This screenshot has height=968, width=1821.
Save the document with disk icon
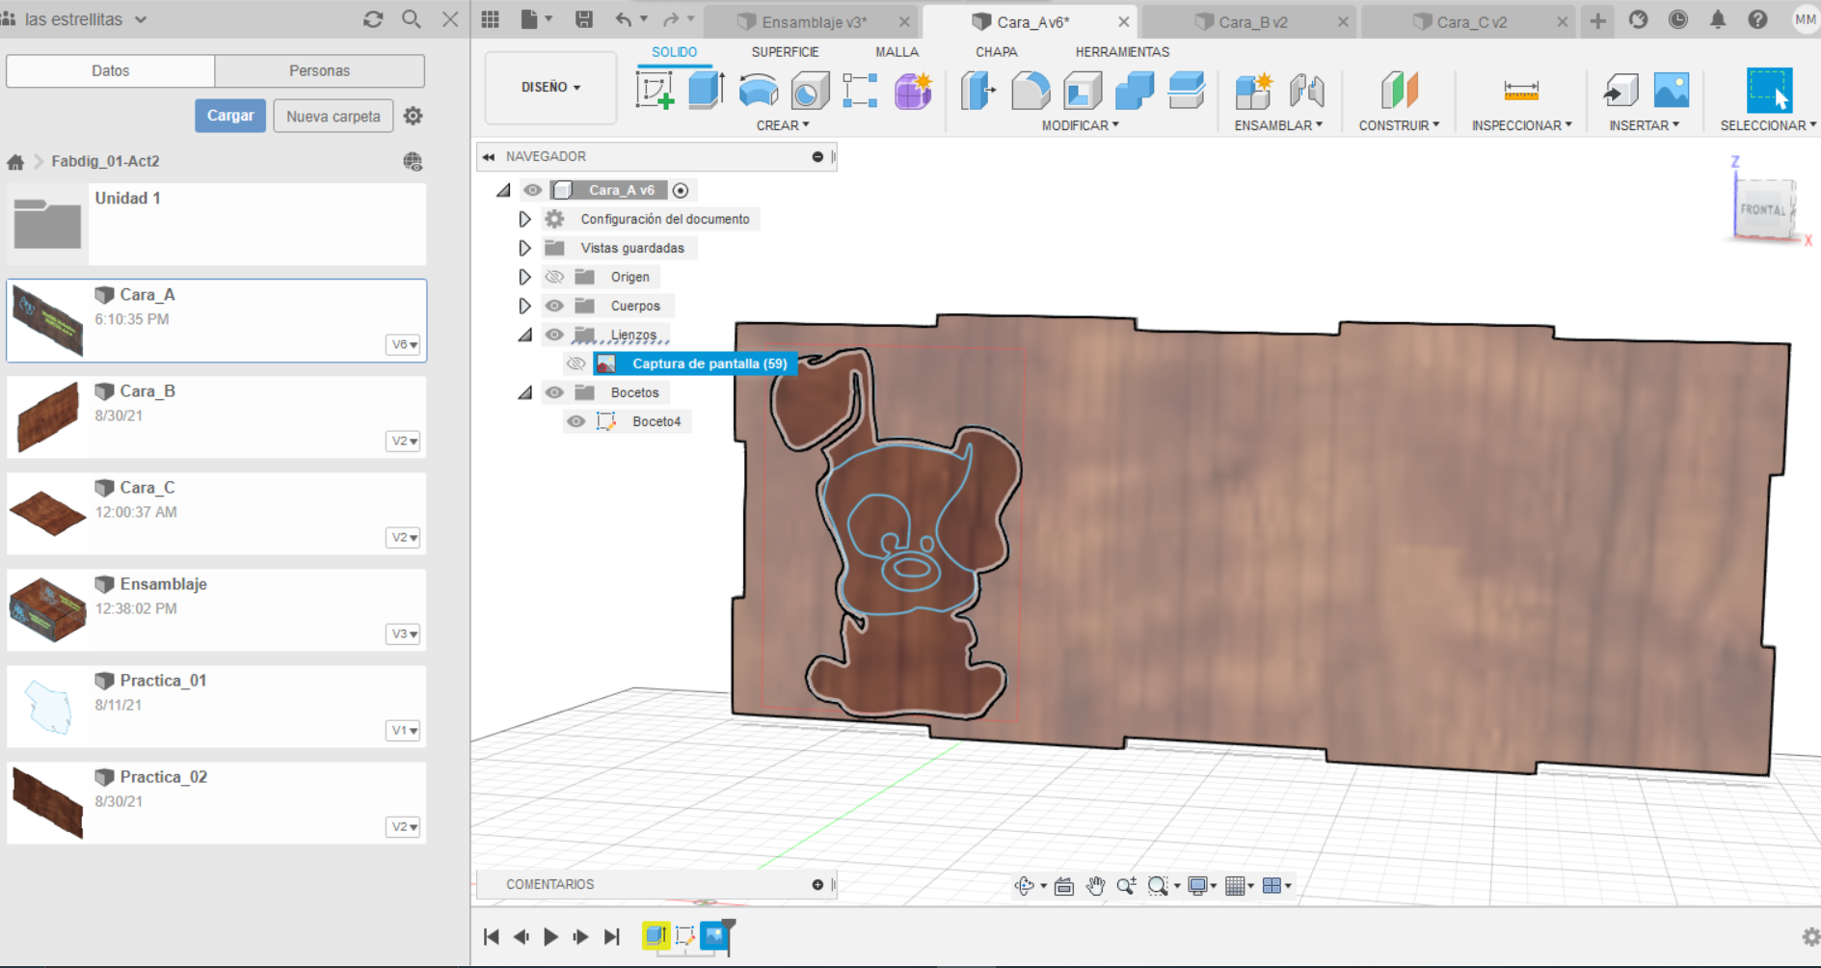click(584, 19)
